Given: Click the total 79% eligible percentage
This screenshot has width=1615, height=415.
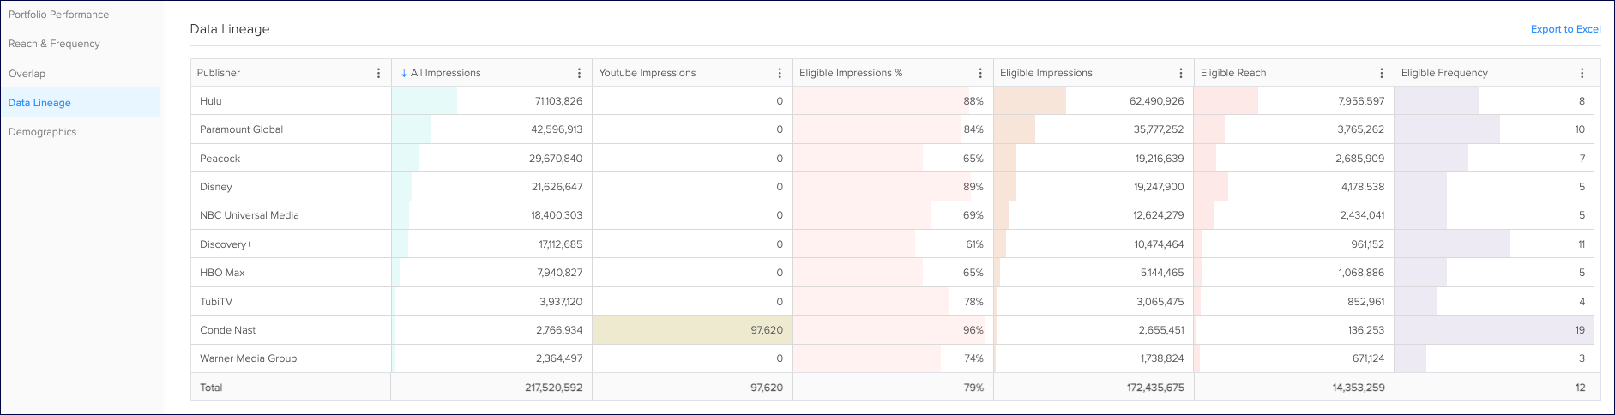Looking at the screenshot, I should pyautogui.click(x=973, y=388).
